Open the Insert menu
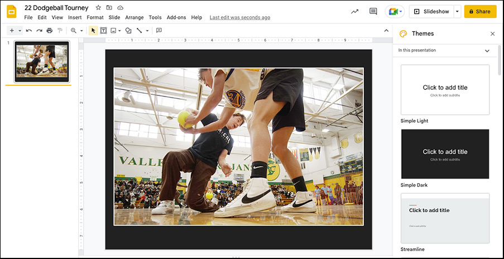 (75, 17)
